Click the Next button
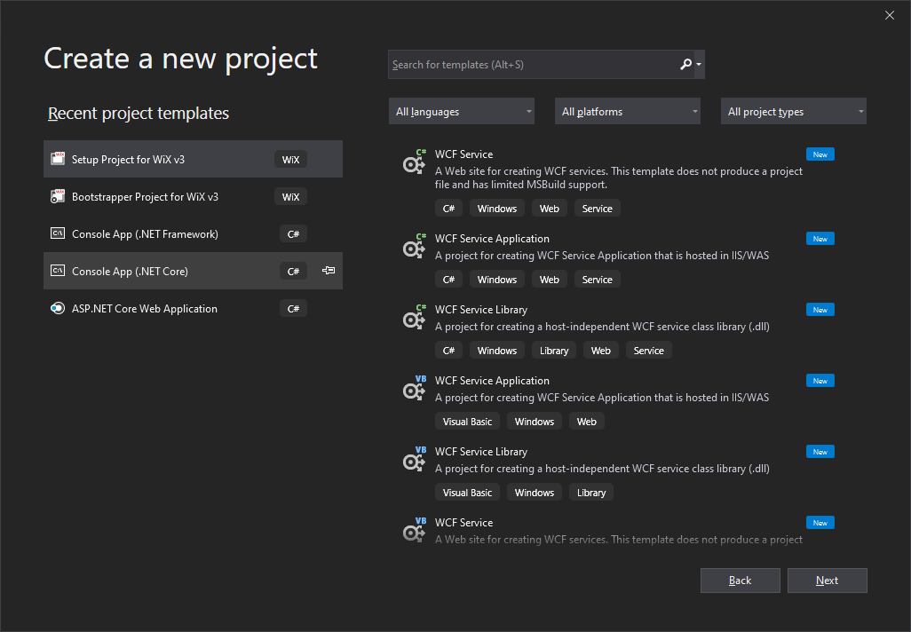Screen dimensions: 911x632 [827, 580]
